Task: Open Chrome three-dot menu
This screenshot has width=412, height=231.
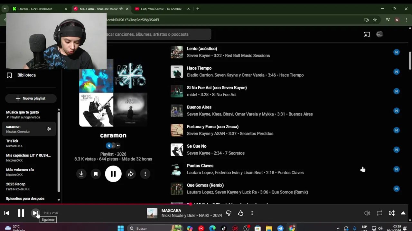Action: pyautogui.click(x=406, y=20)
